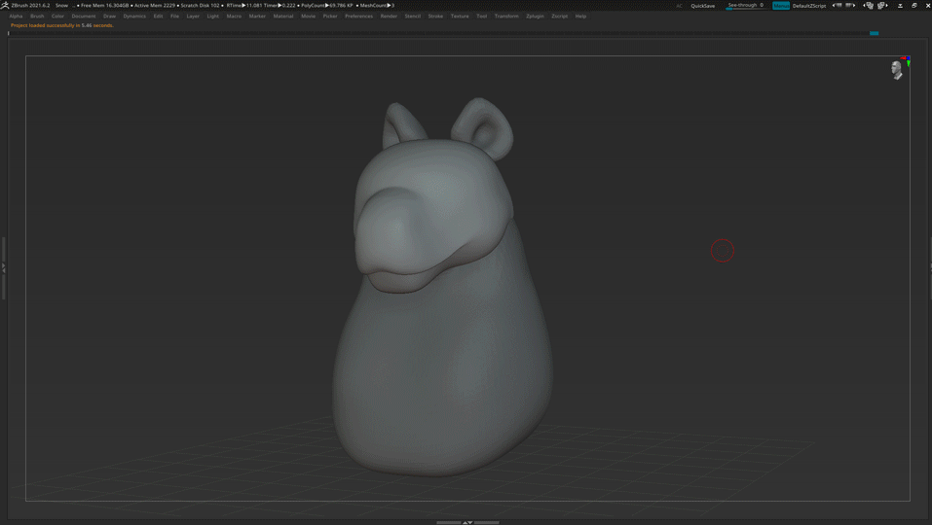932x525 pixels.
Task: Open the Layer menu
Action: point(193,16)
